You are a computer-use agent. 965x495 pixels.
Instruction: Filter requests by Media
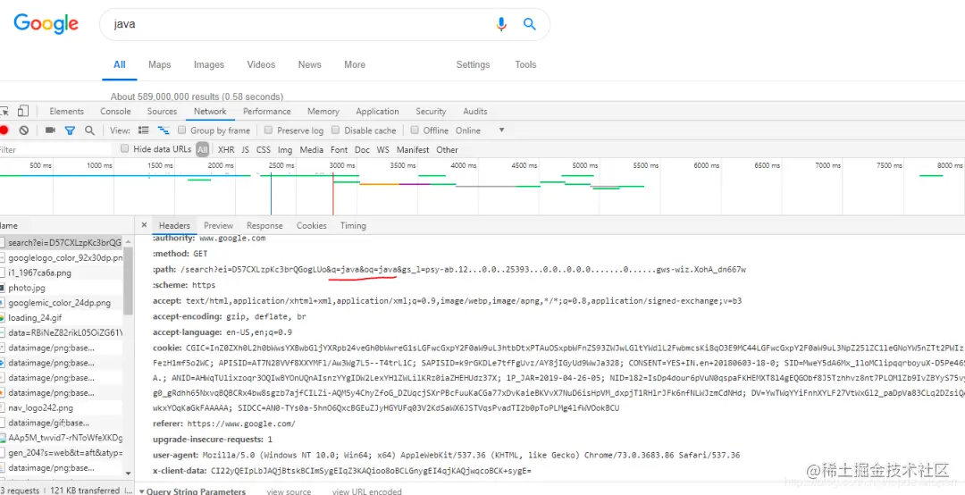coord(312,149)
